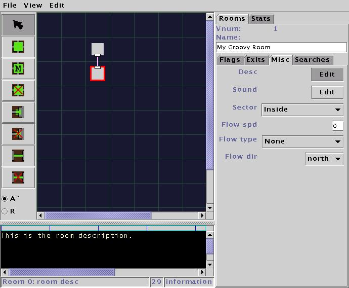Viewport: 349px width, 288px height.
Task: Choose the add two-way exit tool
Action: coord(18,156)
